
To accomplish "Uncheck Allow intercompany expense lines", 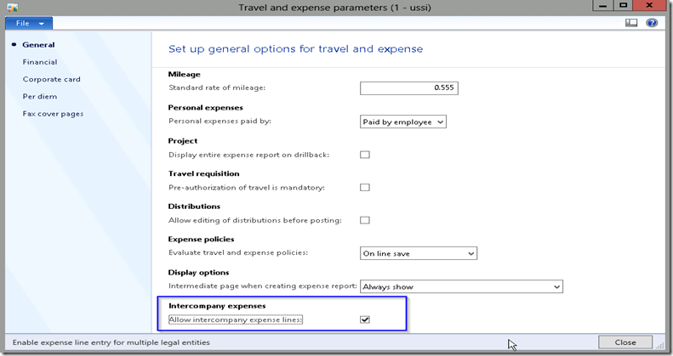I will point(365,319).
